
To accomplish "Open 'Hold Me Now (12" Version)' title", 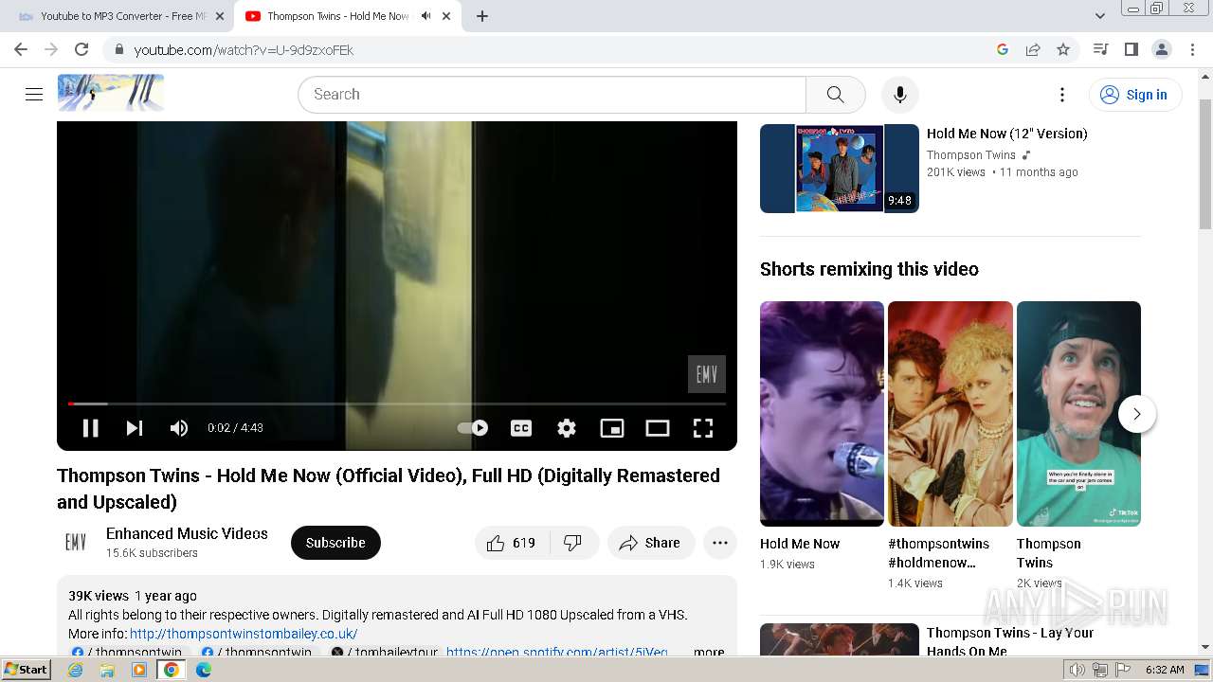I will point(1006,134).
